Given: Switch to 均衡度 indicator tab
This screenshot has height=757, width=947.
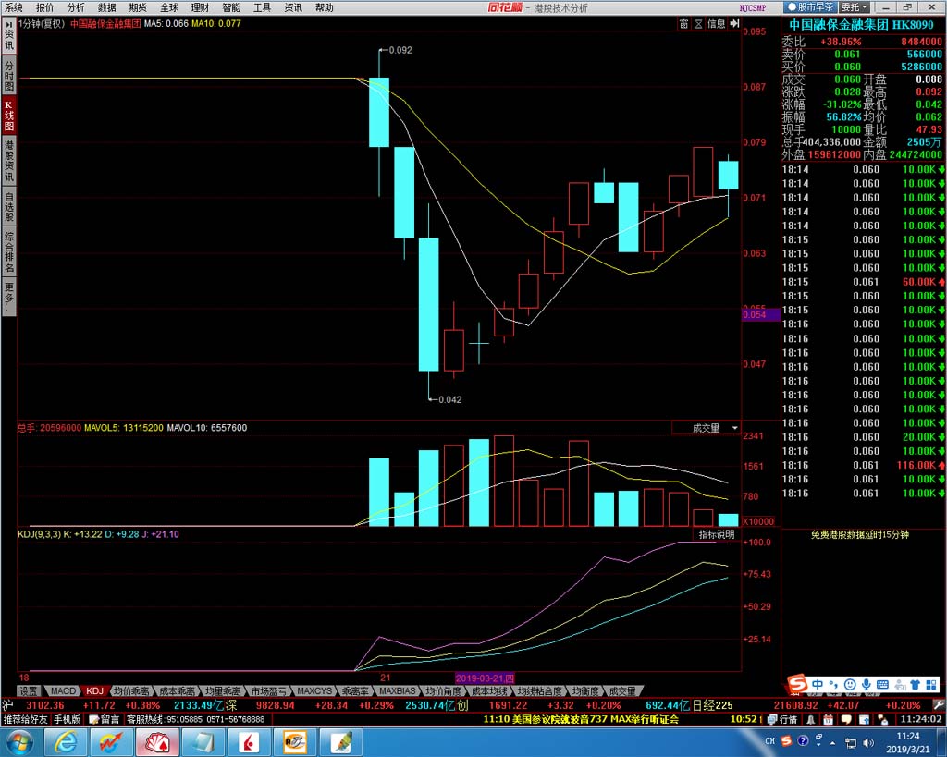Looking at the screenshot, I should (x=585, y=691).
